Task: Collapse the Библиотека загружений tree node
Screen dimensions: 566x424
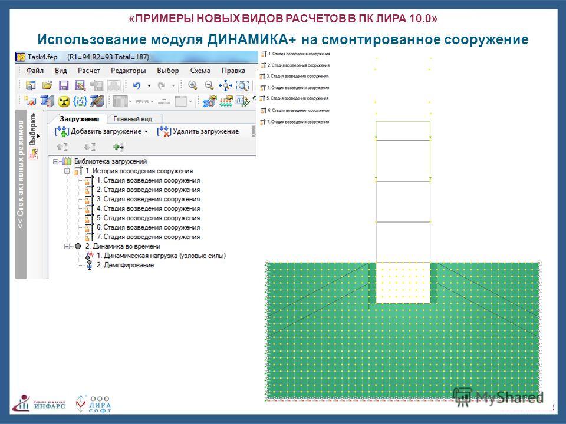Action: point(56,161)
